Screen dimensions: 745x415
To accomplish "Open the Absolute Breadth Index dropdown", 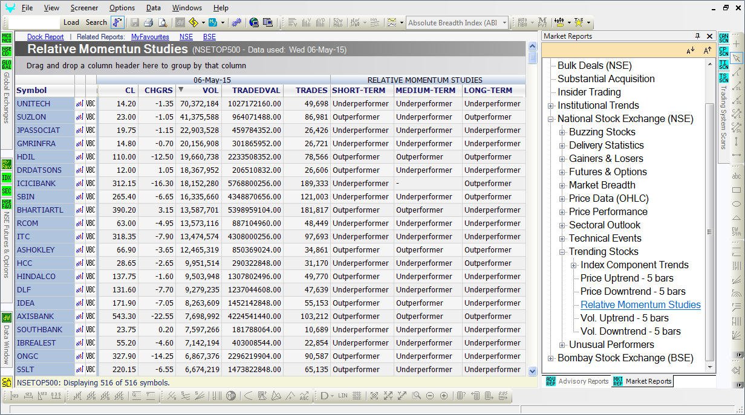I will pyautogui.click(x=503, y=22).
